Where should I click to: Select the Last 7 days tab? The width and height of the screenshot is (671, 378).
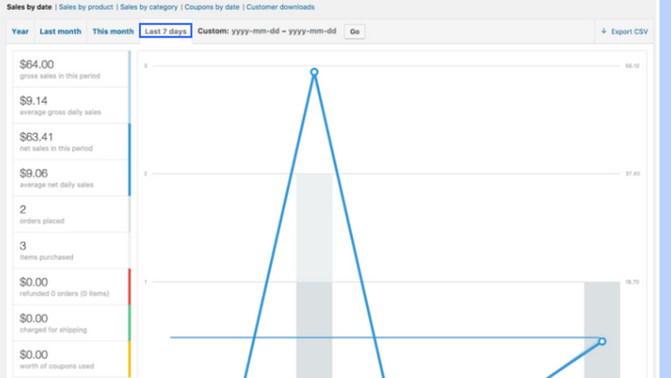tap(166, 32)
